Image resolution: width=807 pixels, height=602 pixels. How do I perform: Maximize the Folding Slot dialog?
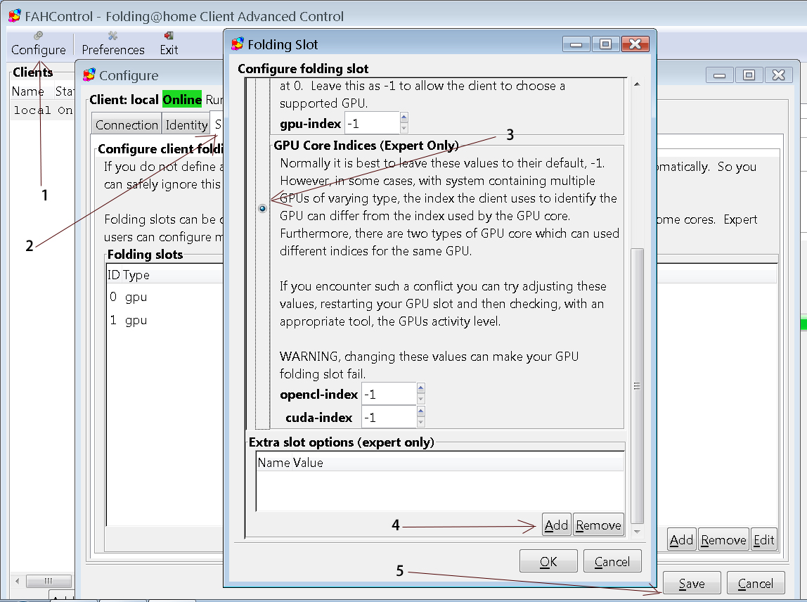[605, 44]
